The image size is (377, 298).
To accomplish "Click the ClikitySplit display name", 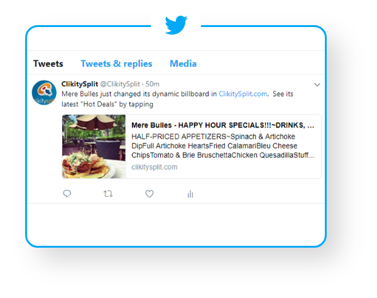I will point(80,84).
